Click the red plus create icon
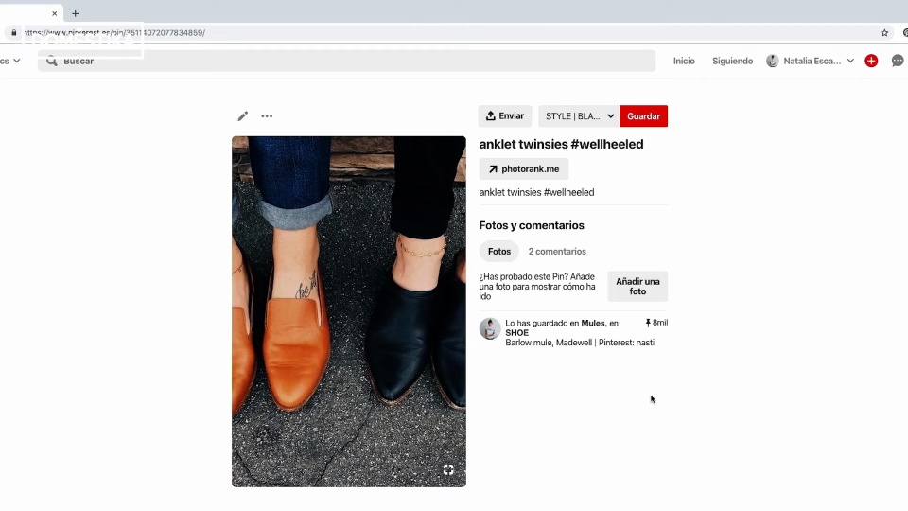908x511 pixels. [871, 61]
